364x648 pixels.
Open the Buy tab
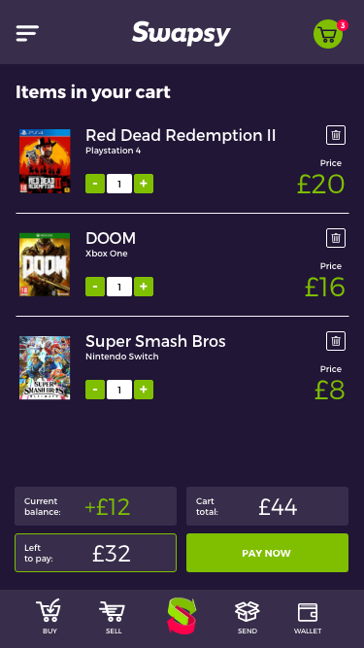point(50,616)
